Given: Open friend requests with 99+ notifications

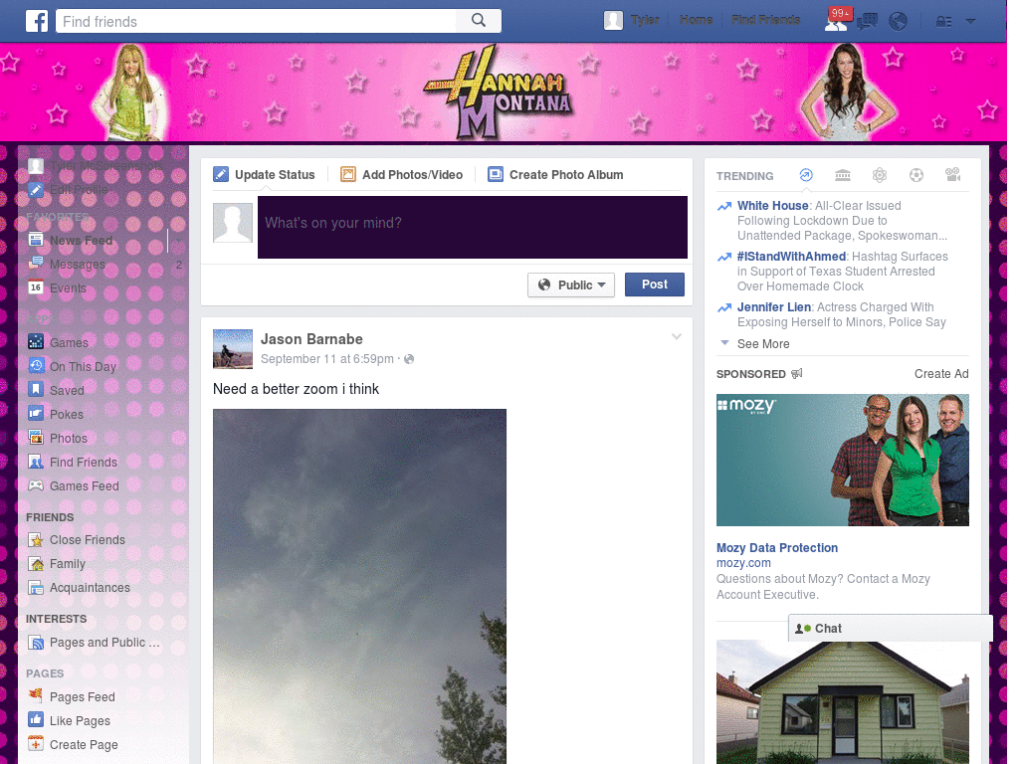Looking at the screenshot, I should [835, 22].
